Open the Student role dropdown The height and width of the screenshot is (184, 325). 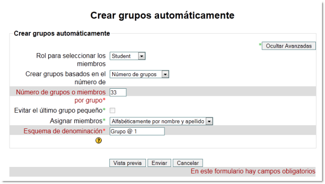(127, 56)
